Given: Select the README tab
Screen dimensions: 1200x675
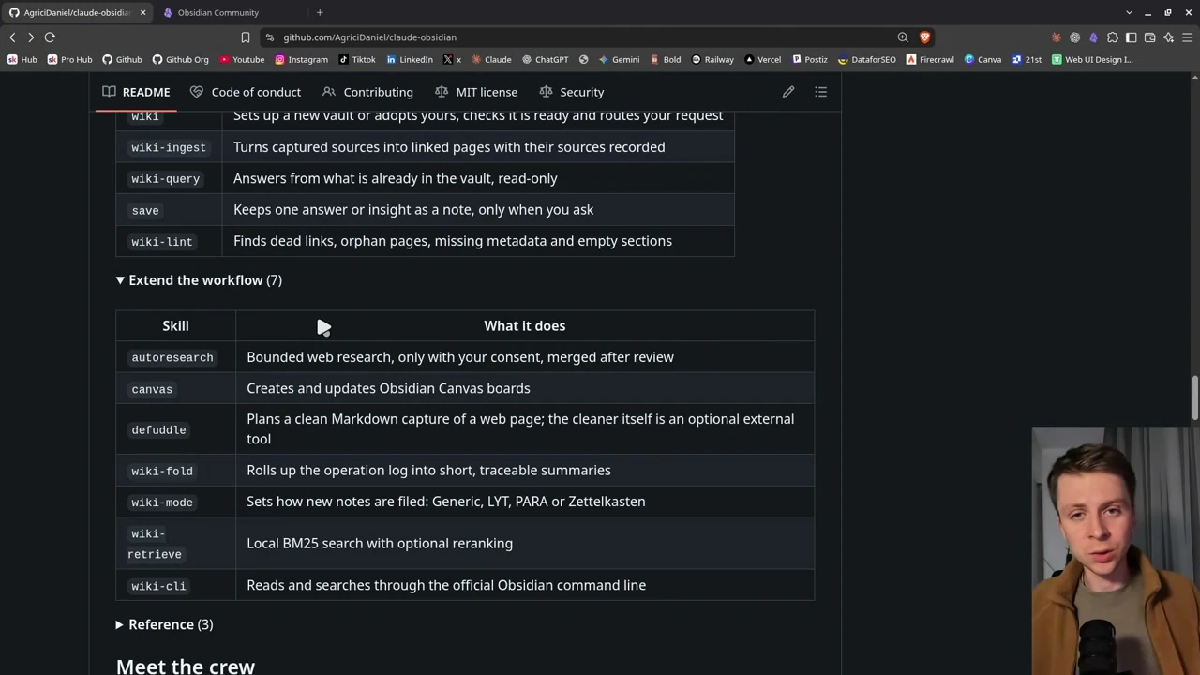Looking at the screenshot, I should 137,92.
